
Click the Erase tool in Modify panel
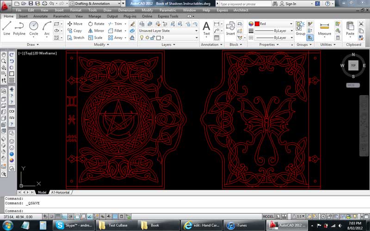point(132,24)
